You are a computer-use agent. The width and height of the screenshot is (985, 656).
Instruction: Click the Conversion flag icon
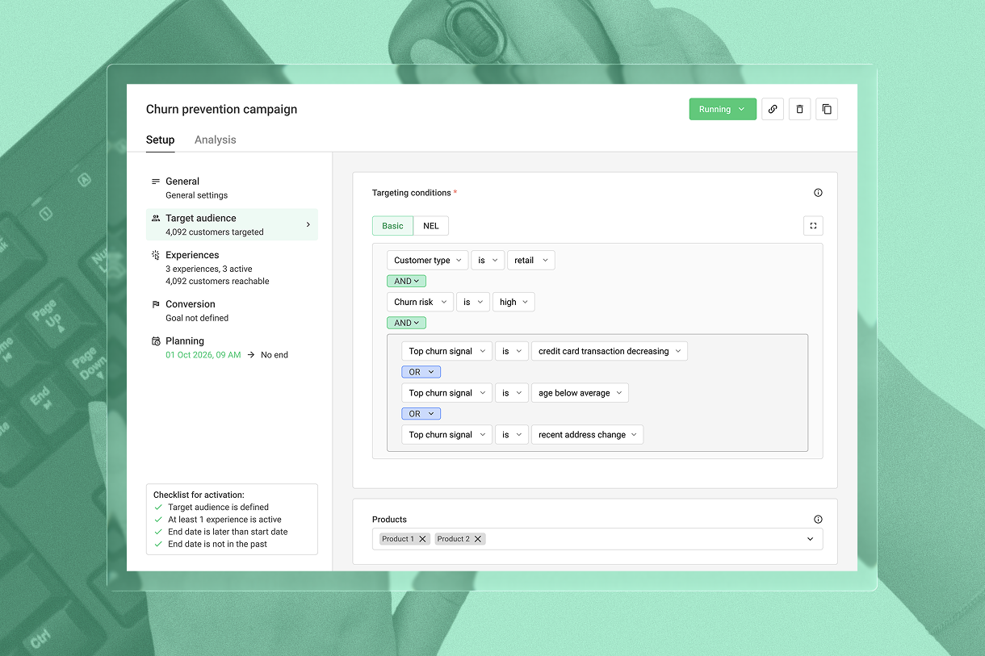pos(156,304)
